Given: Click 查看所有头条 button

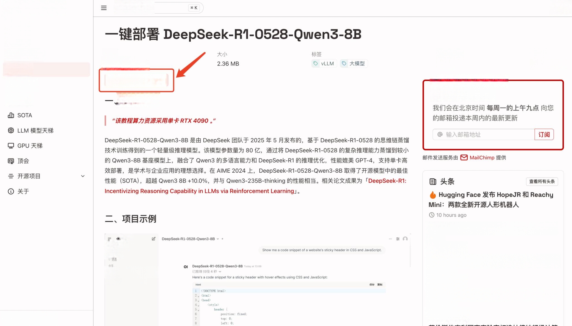Looking at the screenshot, I should click(x=542, y=182).
